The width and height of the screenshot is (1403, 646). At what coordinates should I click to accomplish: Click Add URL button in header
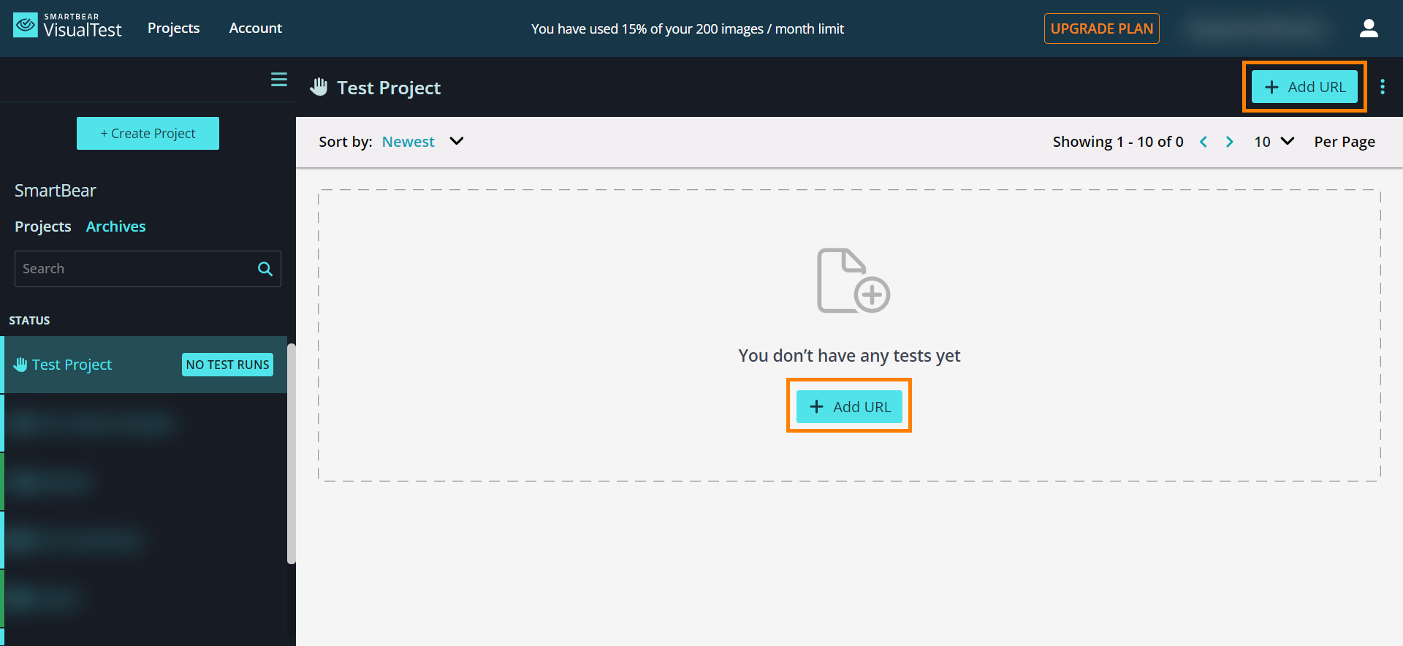coord(1304,87)
